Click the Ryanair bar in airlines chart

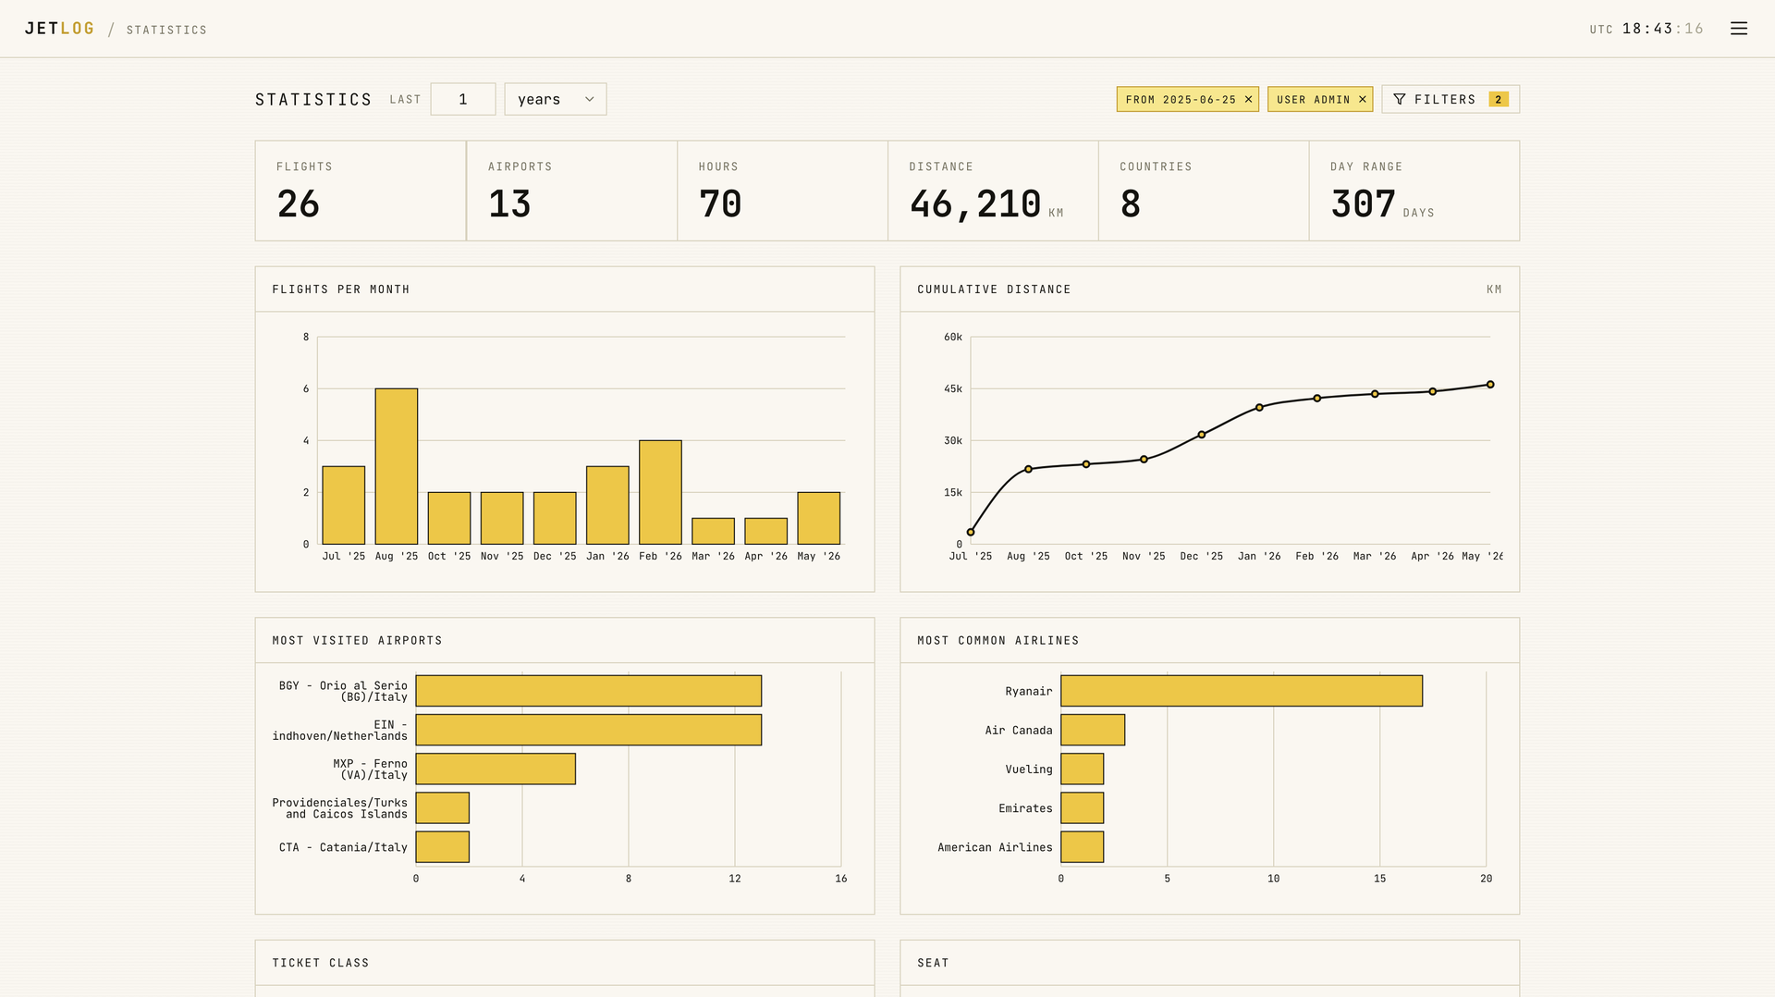[x=1242, y=691]
